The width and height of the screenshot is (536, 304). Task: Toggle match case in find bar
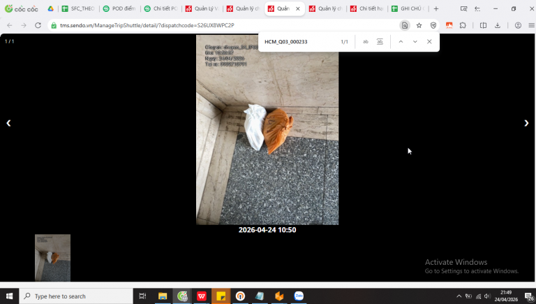[366, 42]
